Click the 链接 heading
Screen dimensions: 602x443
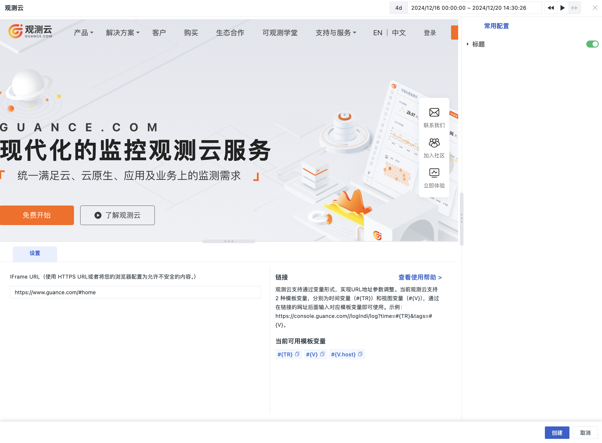pyautogui.click(x=281, y=277)
